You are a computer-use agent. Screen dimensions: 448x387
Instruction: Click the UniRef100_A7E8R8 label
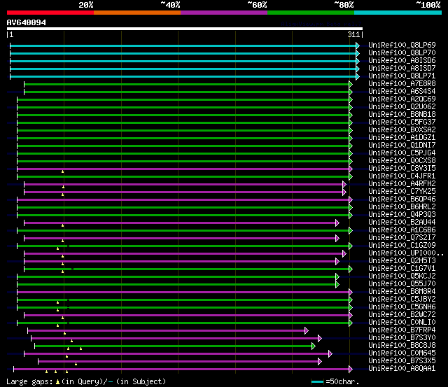point(402,84)
